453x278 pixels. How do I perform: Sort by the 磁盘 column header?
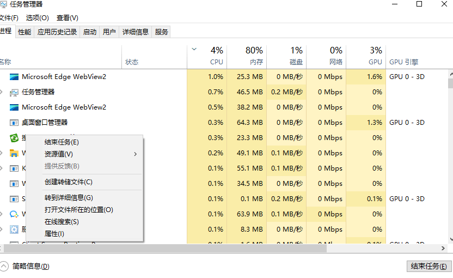click(x=286, y=57)
